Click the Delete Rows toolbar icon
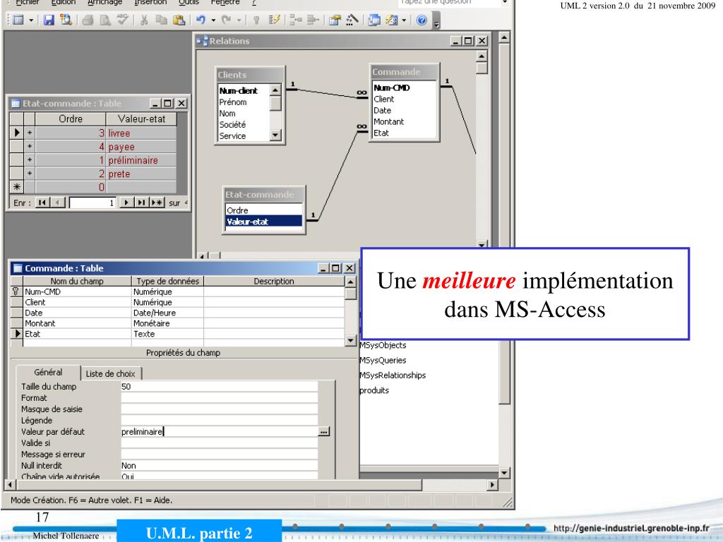Screen dimensions: 723x542 (313, 20)
